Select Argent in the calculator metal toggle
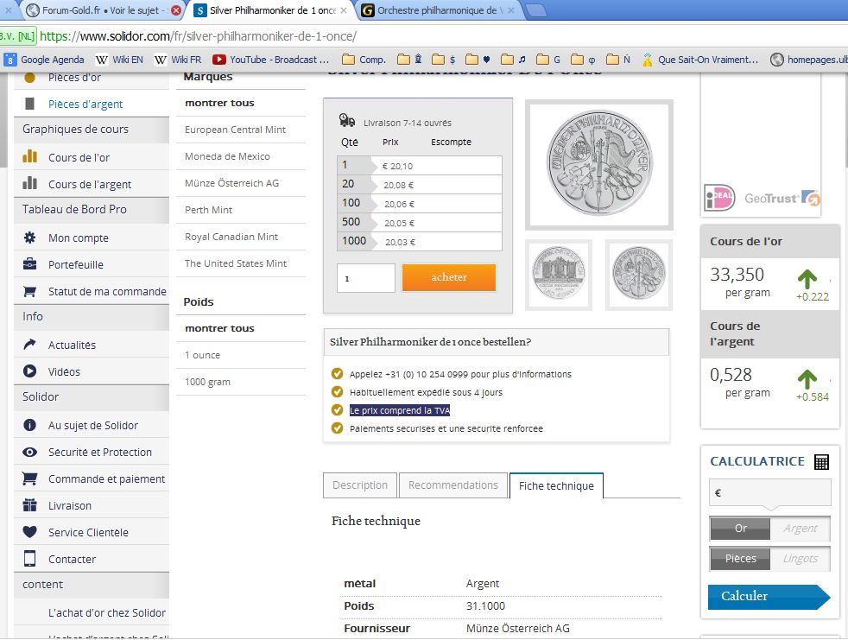This screenshot has width=848, height=640. point(801,528)
